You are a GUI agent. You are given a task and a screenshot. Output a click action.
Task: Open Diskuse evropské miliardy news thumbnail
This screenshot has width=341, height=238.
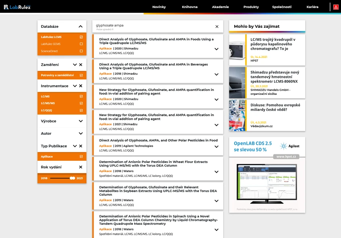pos(237,115)
